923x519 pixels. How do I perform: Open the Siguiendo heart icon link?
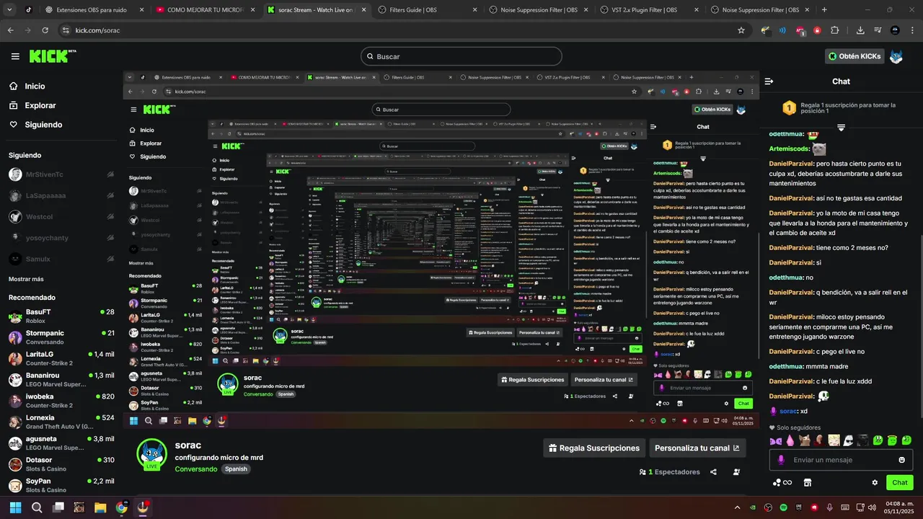pos(13,125)
